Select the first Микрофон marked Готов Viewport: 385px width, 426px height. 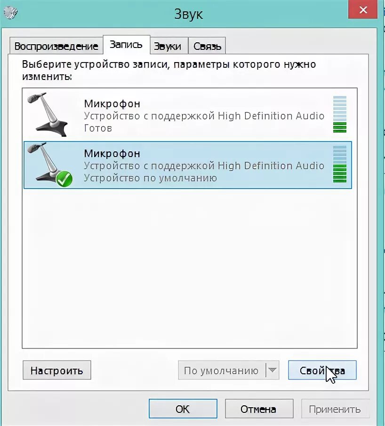(188, 115)
